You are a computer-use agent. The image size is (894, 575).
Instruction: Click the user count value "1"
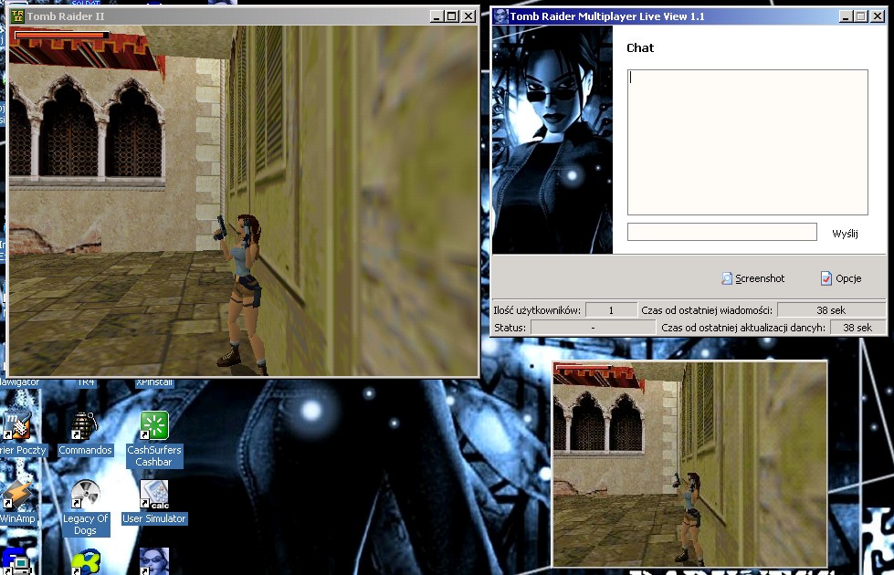[x=611, y=310]
